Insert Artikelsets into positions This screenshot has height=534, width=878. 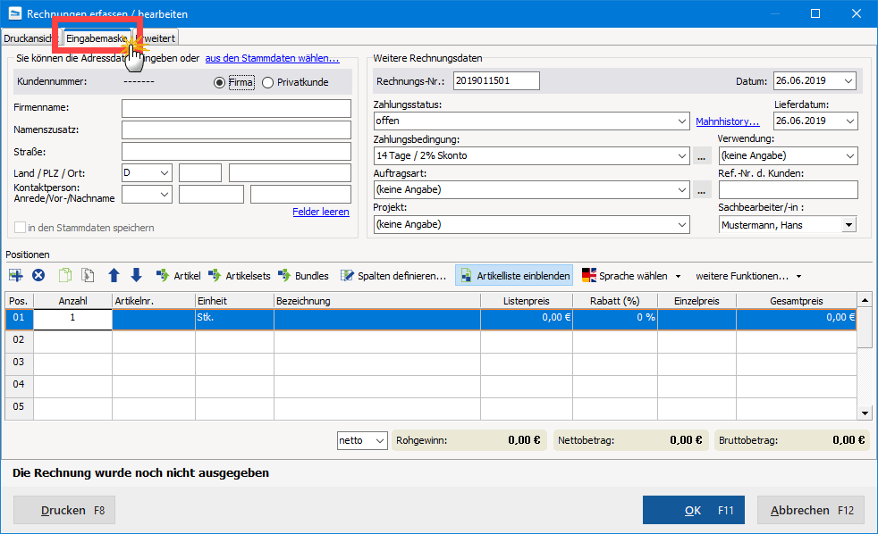tap(239, 276)
